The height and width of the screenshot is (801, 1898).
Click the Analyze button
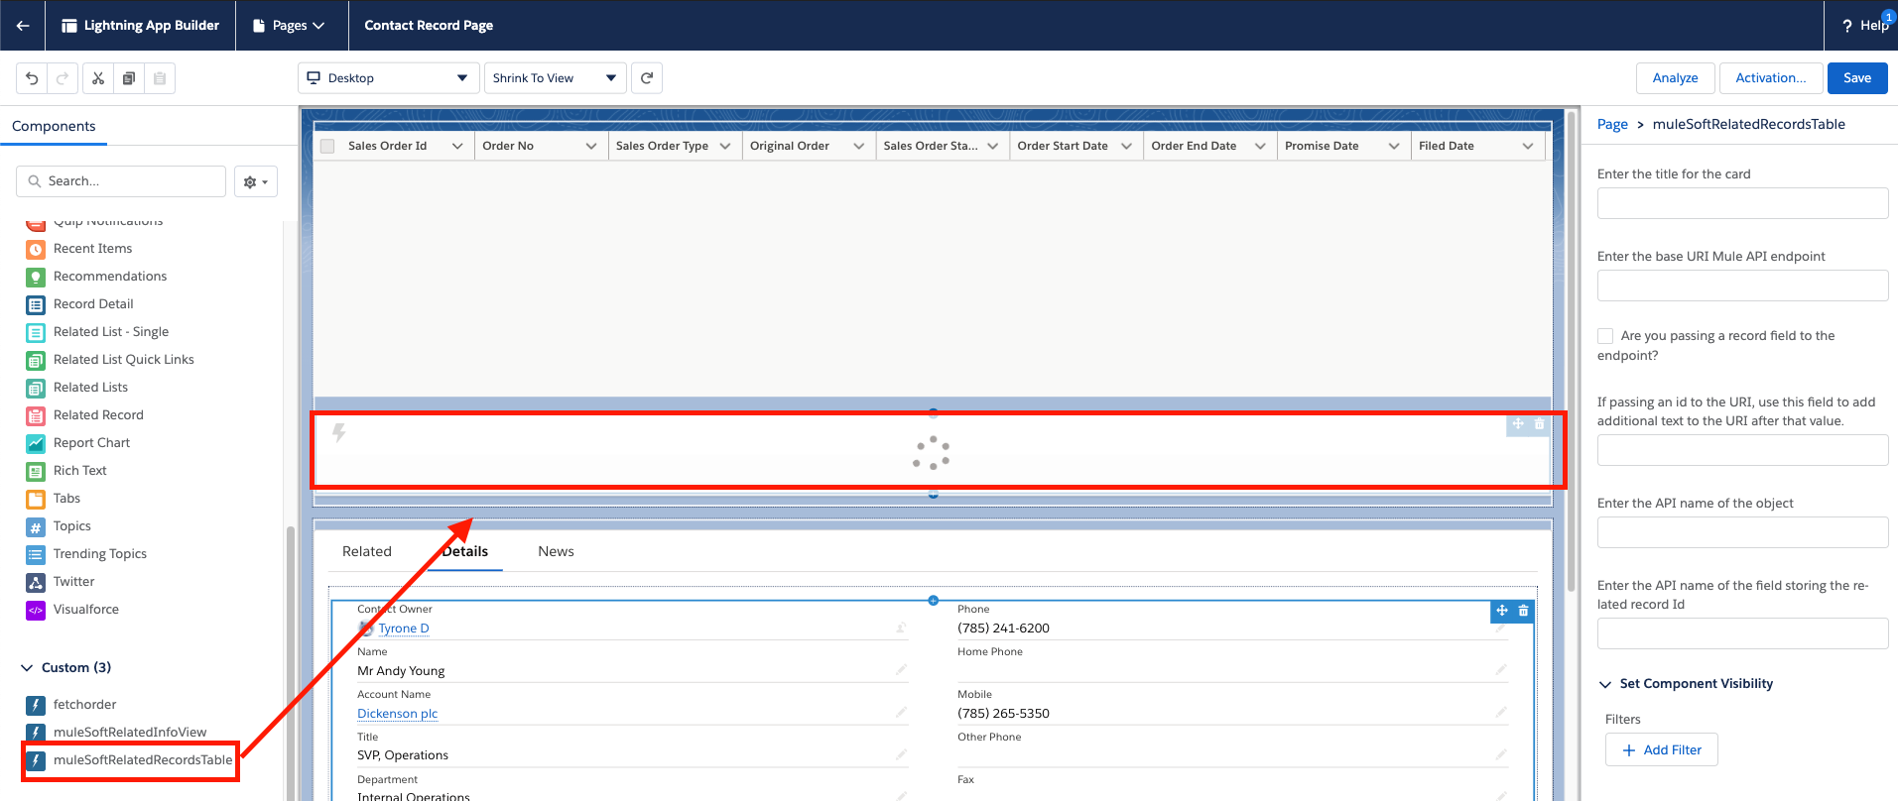coord(1676,78)
